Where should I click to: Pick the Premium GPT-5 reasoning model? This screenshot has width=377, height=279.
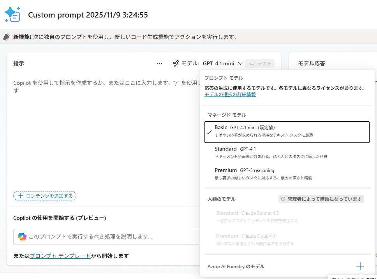pyautogui.click(x=287, y=174)
